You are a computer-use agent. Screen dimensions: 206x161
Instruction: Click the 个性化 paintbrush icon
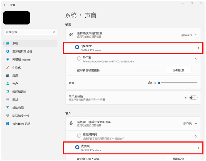8,67
